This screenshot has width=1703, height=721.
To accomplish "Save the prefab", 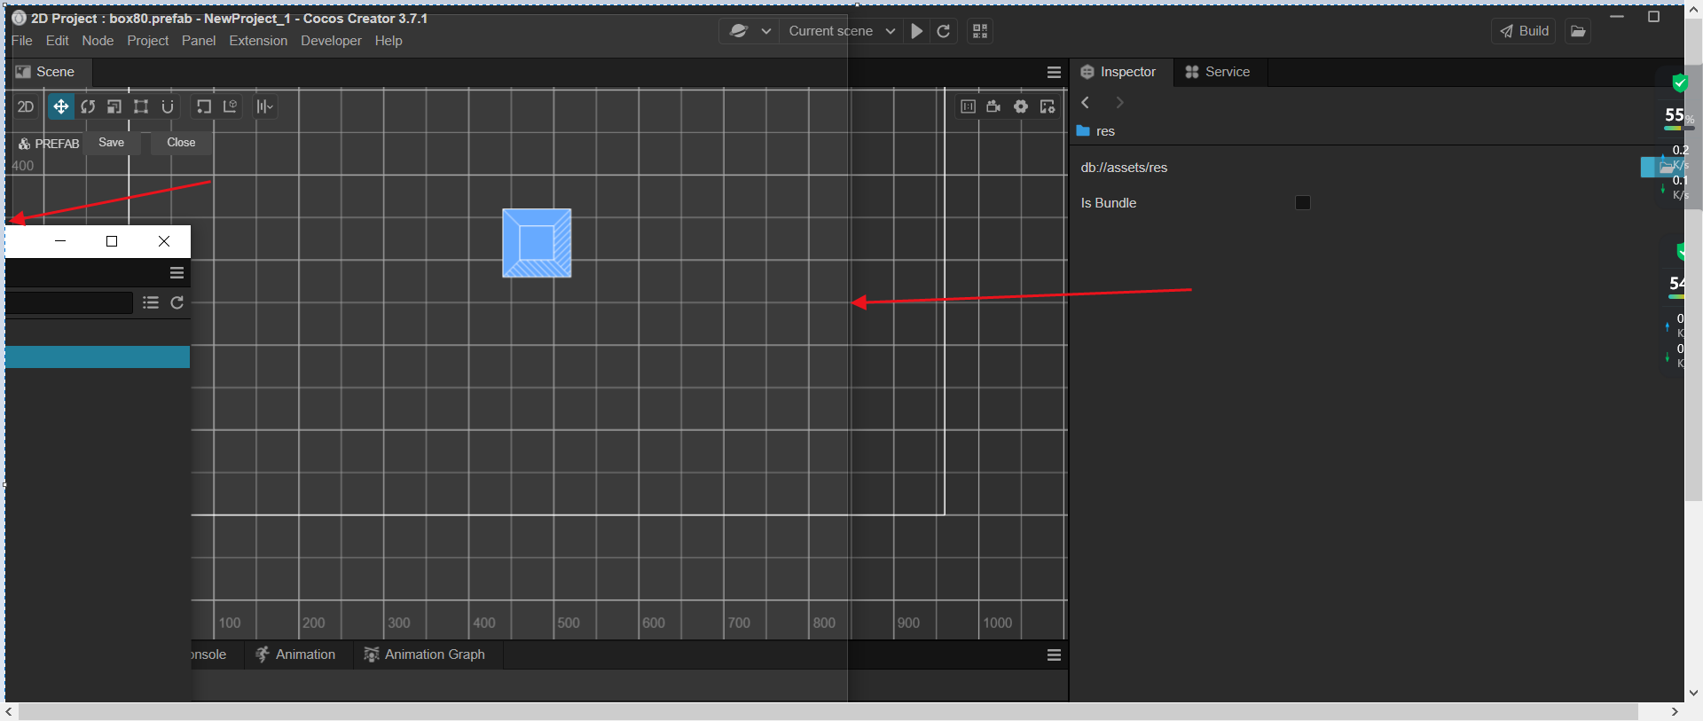I will pyautogui.click(x=112, y=143).
